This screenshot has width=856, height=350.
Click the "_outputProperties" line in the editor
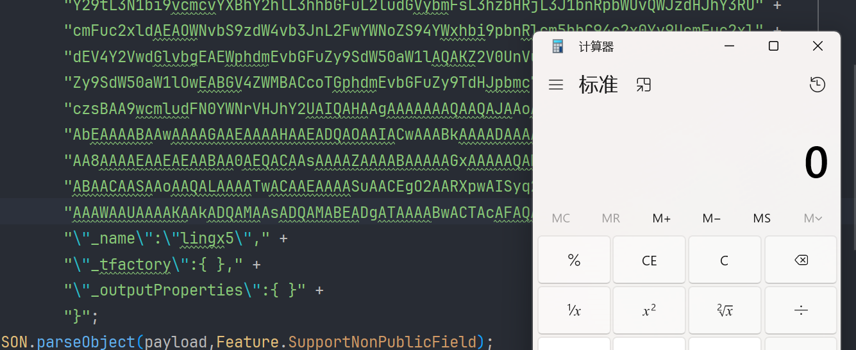pos(194,290)
